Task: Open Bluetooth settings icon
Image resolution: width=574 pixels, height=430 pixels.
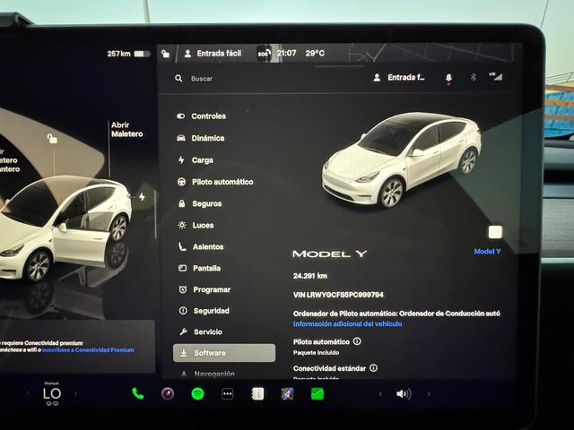Action: click(473, 77)
